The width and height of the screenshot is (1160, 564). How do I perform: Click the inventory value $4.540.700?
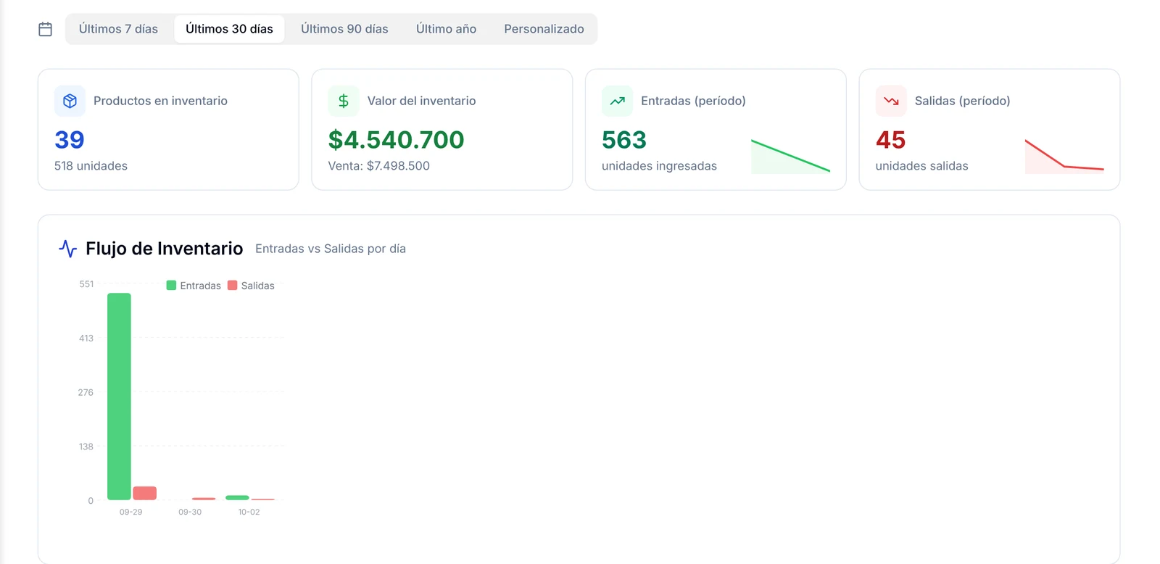(x=396, y=140)
